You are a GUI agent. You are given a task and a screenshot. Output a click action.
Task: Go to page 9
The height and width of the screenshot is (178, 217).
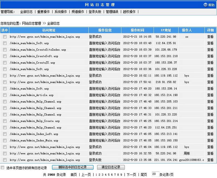121,175
